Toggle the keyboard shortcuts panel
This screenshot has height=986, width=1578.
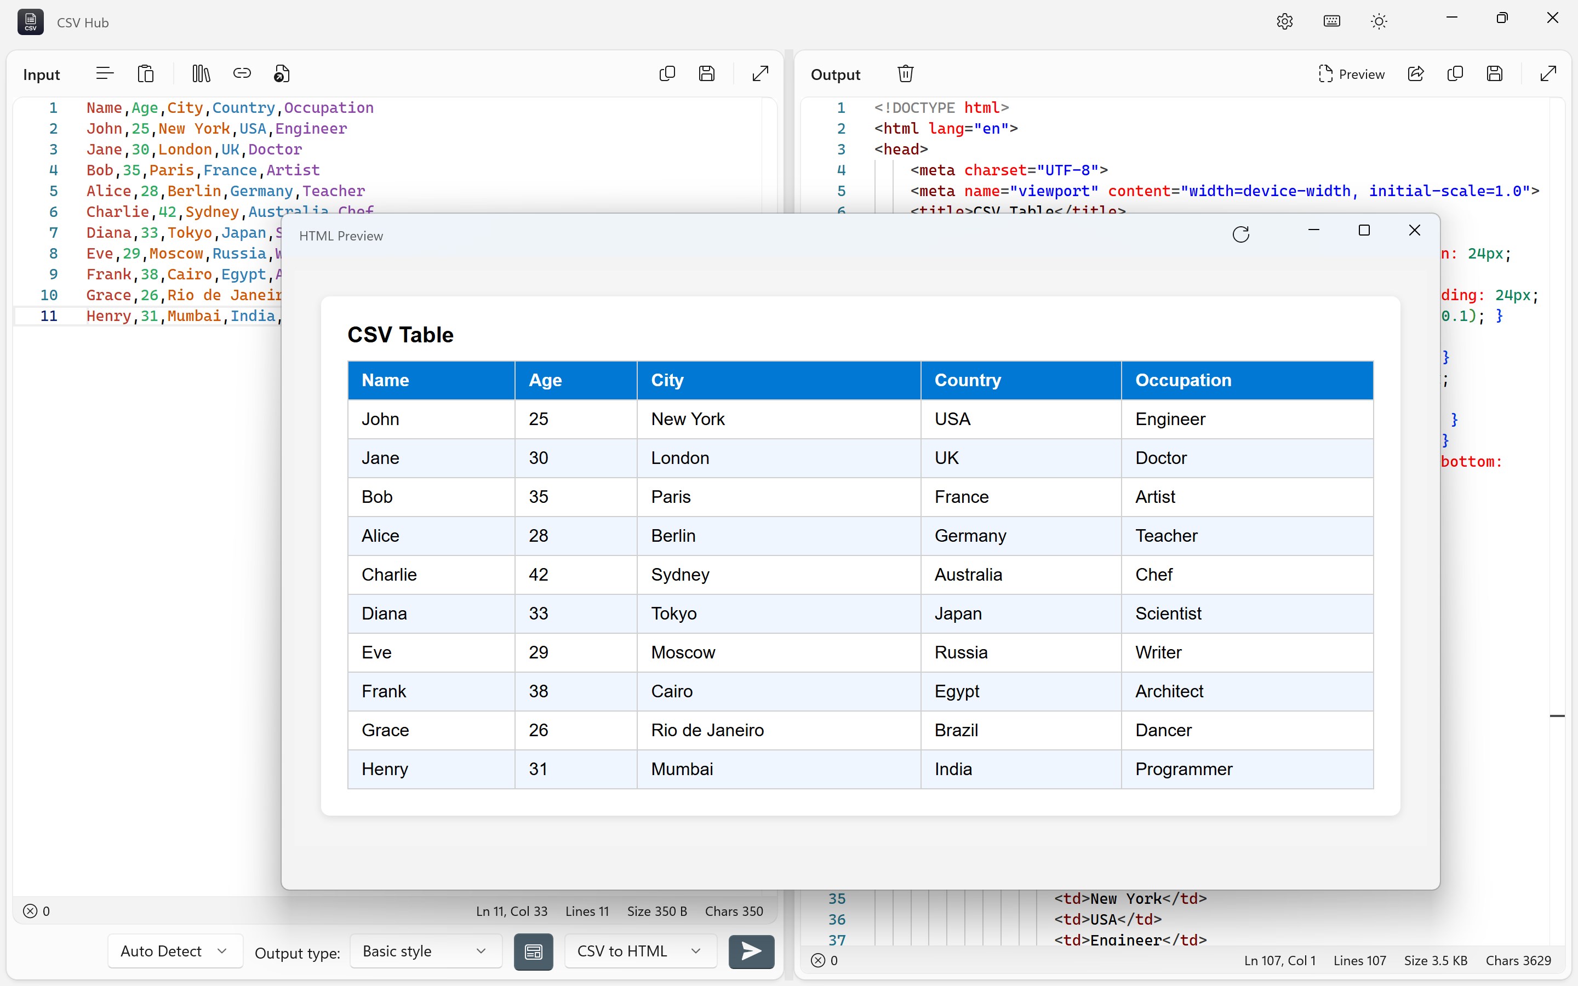[1331, 21]
